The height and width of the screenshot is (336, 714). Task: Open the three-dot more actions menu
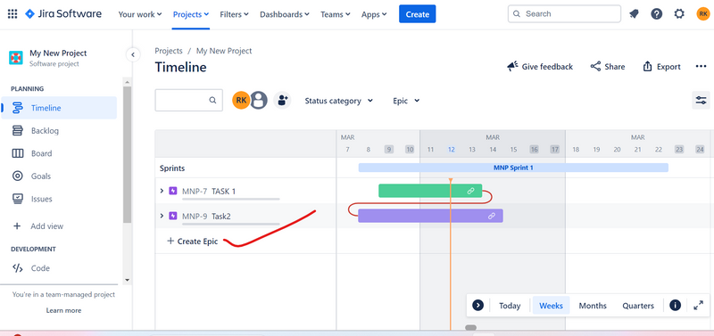tap(701, 67)
